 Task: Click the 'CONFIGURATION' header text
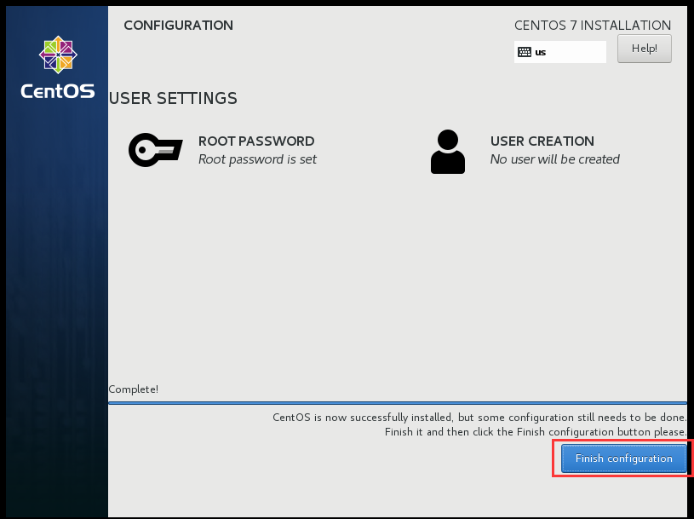pyautogui.click(x=178, y=26)
